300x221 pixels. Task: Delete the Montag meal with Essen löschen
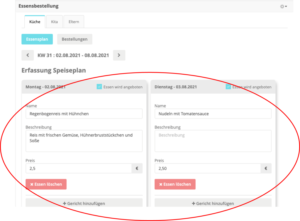(x=46, y=184)
